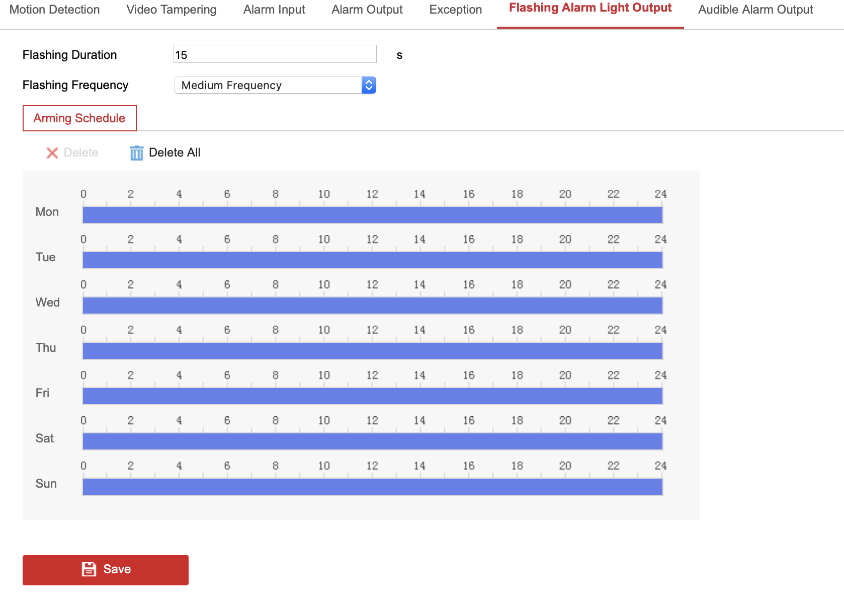Select the Wednesday schedule time bar
This screenshot has height=607, width=844.
click(372, 306)
